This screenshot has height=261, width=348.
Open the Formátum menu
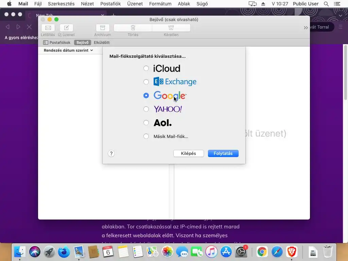coord(160,4)
